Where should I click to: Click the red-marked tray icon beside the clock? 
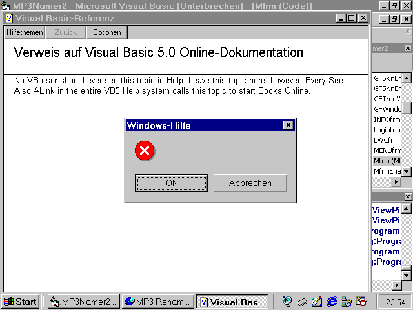point(361,302)
